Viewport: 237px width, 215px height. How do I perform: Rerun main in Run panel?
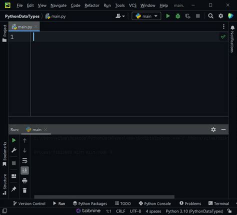tap(14, 140)
